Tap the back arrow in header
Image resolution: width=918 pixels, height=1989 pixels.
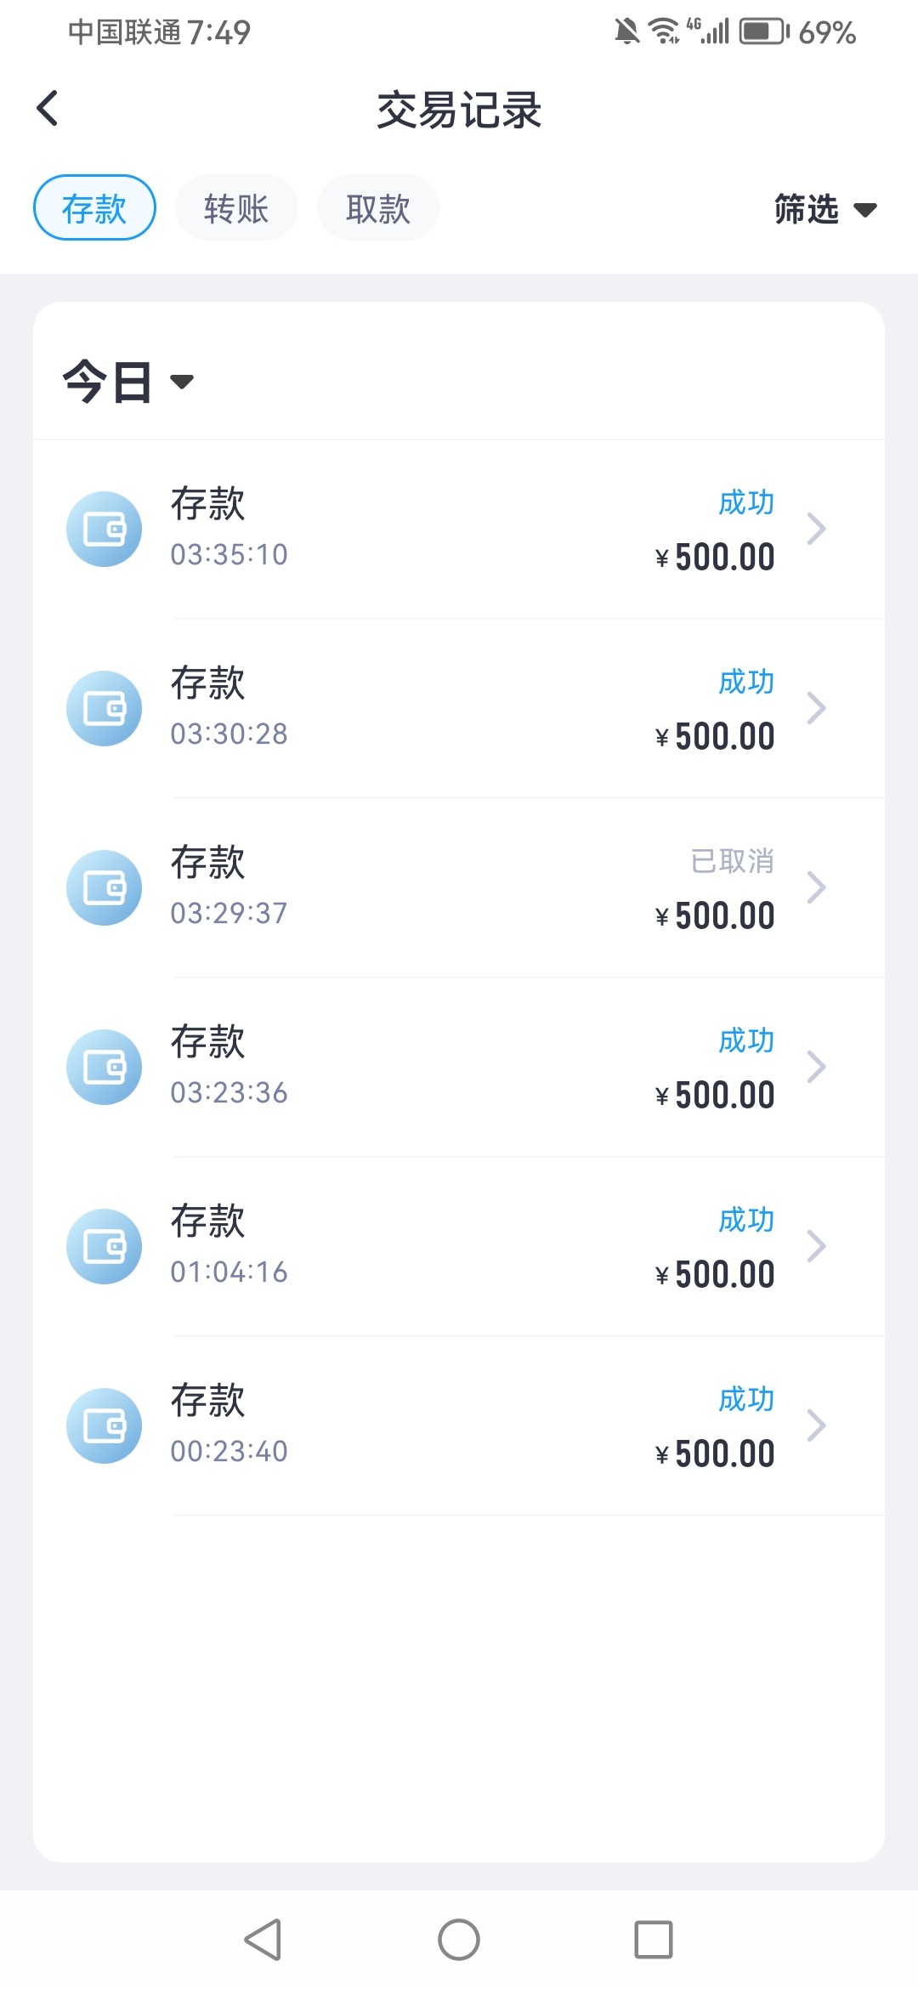[48, 109]
